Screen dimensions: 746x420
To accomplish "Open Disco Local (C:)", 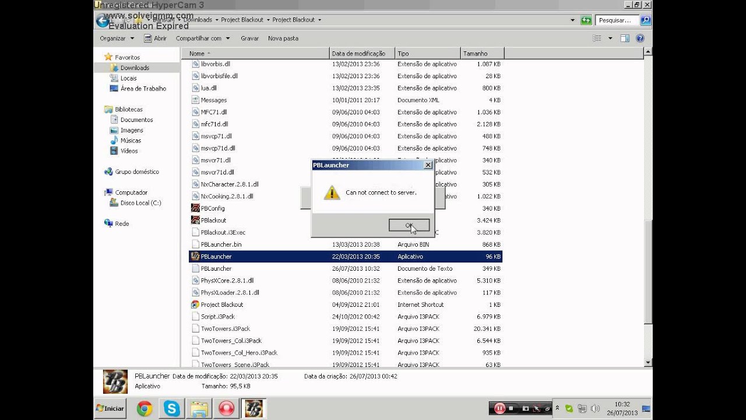I will (140, 203).
